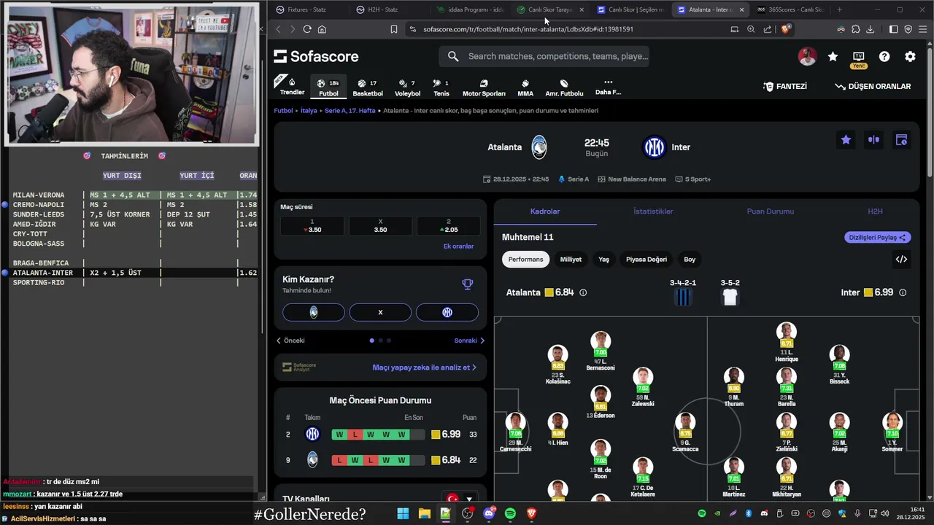Open Sofascore favorites star in header
The width and height of the screenshot is (934, 525).
833,56
